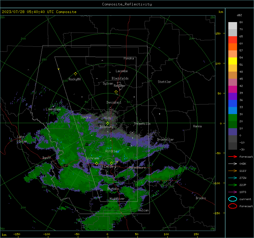Click the Airdrie city label
The width and height of the screenshot is (254, 238).
click(x=111, y=151)
